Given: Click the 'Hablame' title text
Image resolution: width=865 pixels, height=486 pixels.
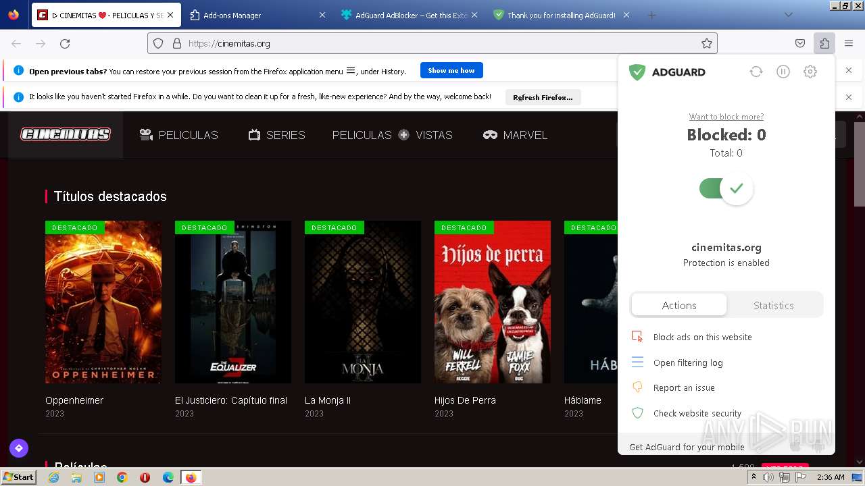Looking at the screenshot, I should click(x=583, y=400).
